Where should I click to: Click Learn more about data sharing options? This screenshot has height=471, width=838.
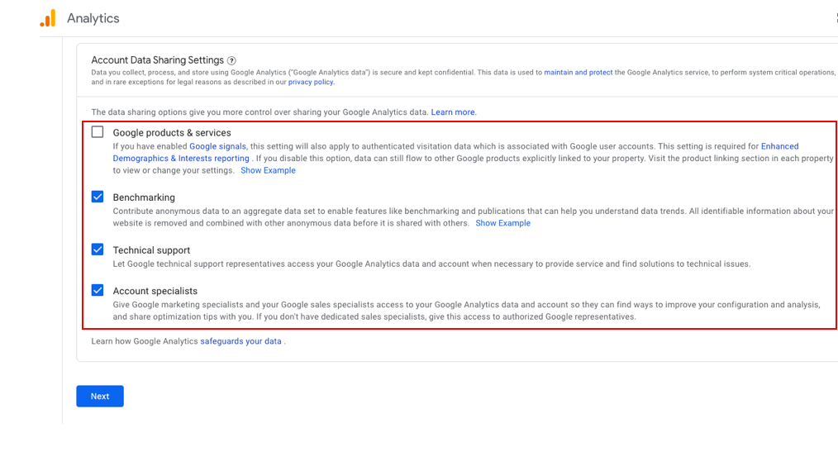coord(453,112)
